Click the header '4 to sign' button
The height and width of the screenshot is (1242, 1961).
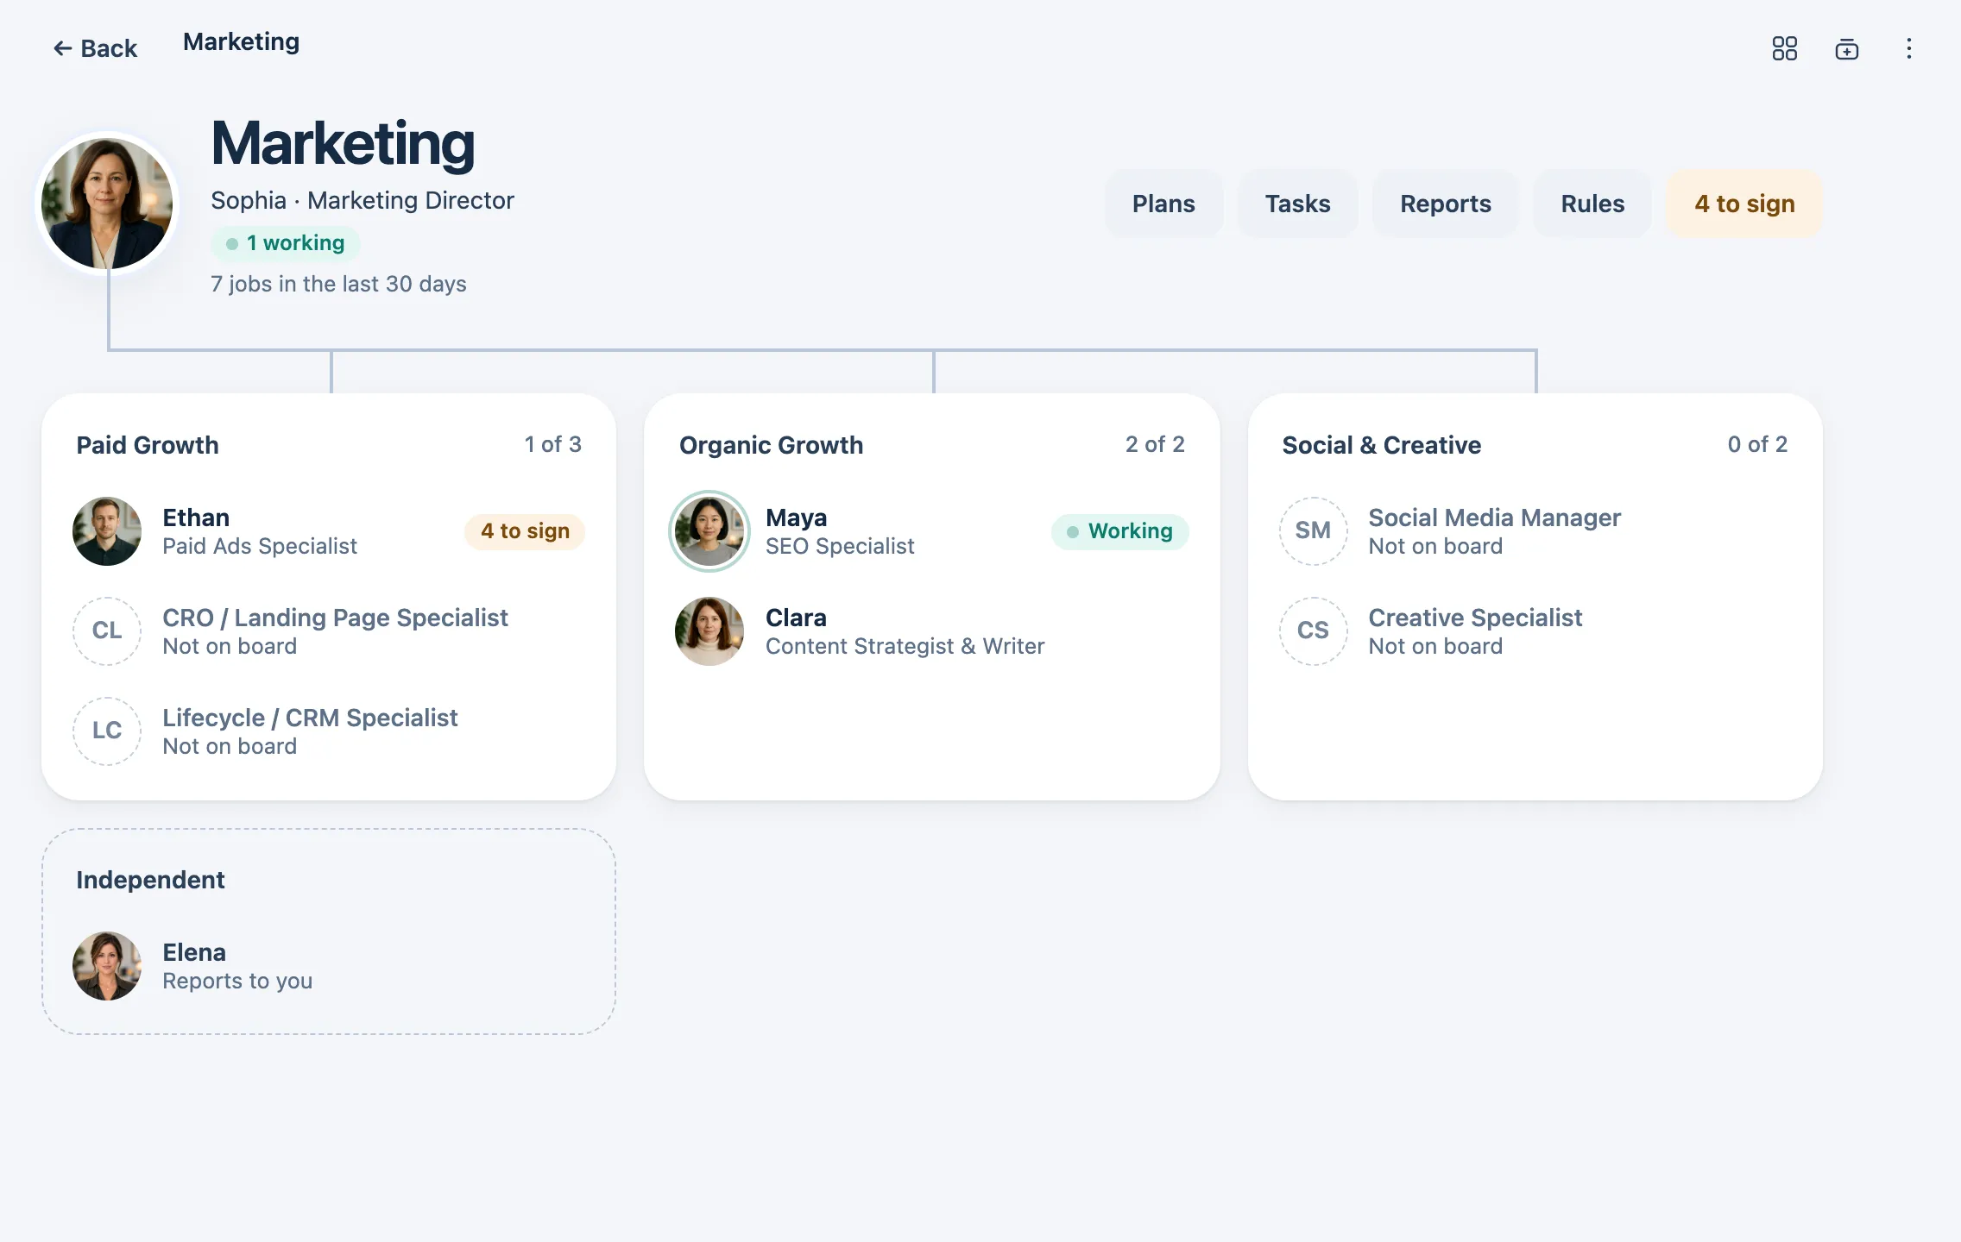1744,204
